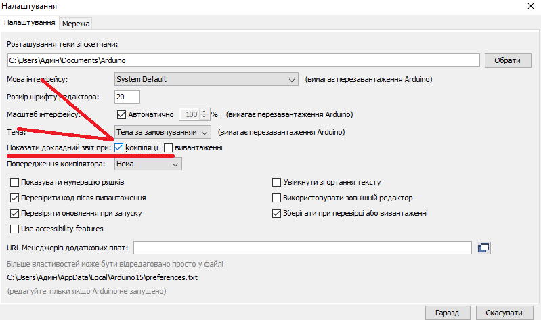Image resolution: width=541 pixels, height=320 pixels.
Task: Click the Обрати browse button
Action: pos(507,60)
